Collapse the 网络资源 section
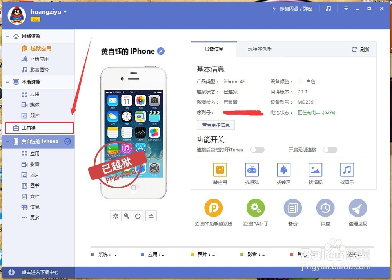The image size is (392, 280). tap(8, 36)
